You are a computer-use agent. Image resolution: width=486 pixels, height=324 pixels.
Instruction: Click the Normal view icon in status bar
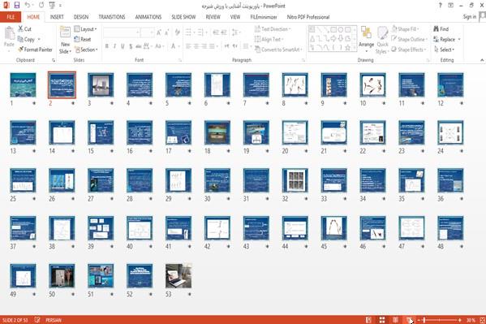[x=368, y=320]
